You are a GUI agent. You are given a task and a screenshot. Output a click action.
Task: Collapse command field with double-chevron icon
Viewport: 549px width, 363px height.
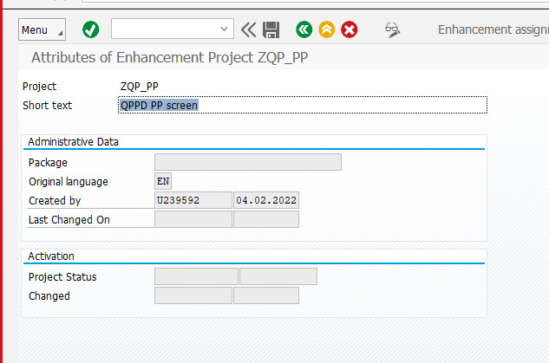[249, 29]
